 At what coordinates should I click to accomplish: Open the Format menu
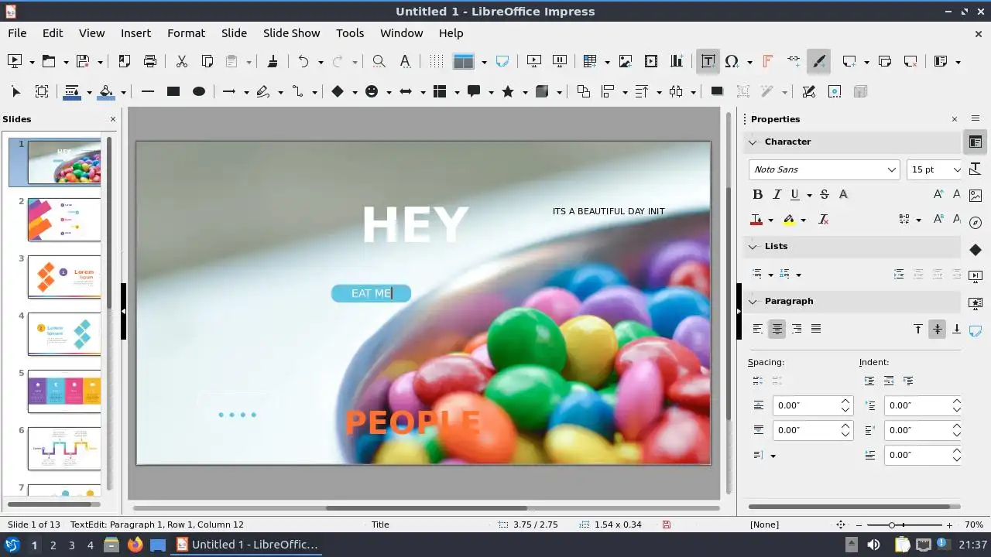coord(186,33)
